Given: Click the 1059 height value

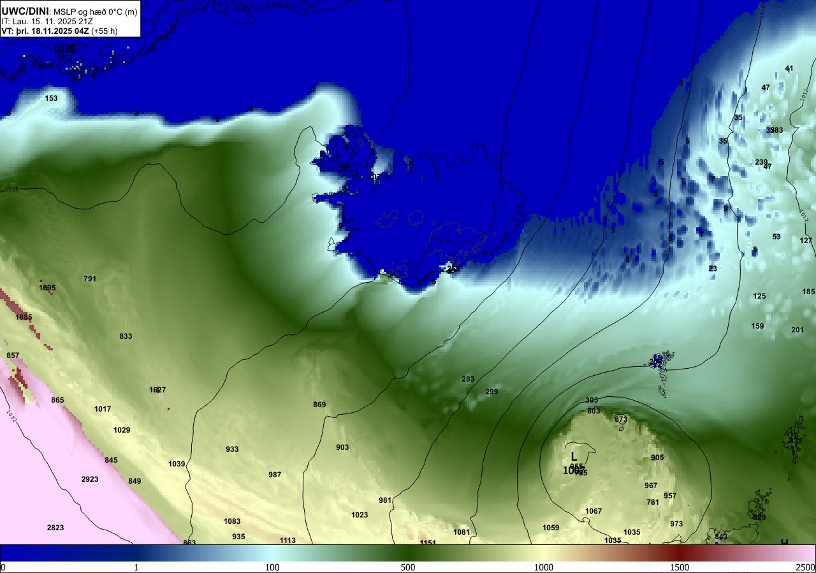Looking at the screenshot, I should click(x=551, y=528).
